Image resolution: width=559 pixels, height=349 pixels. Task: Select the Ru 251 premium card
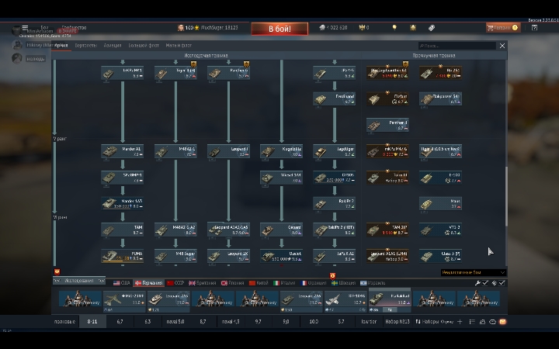coord(441,73)
